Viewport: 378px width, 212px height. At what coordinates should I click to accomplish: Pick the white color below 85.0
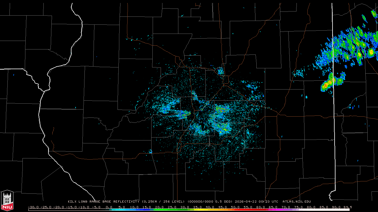(x=324, y=210)
